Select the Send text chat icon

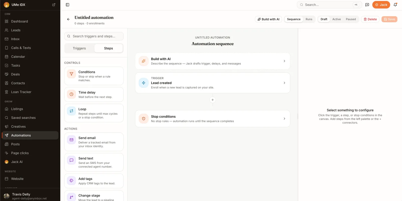click(71, 160)
